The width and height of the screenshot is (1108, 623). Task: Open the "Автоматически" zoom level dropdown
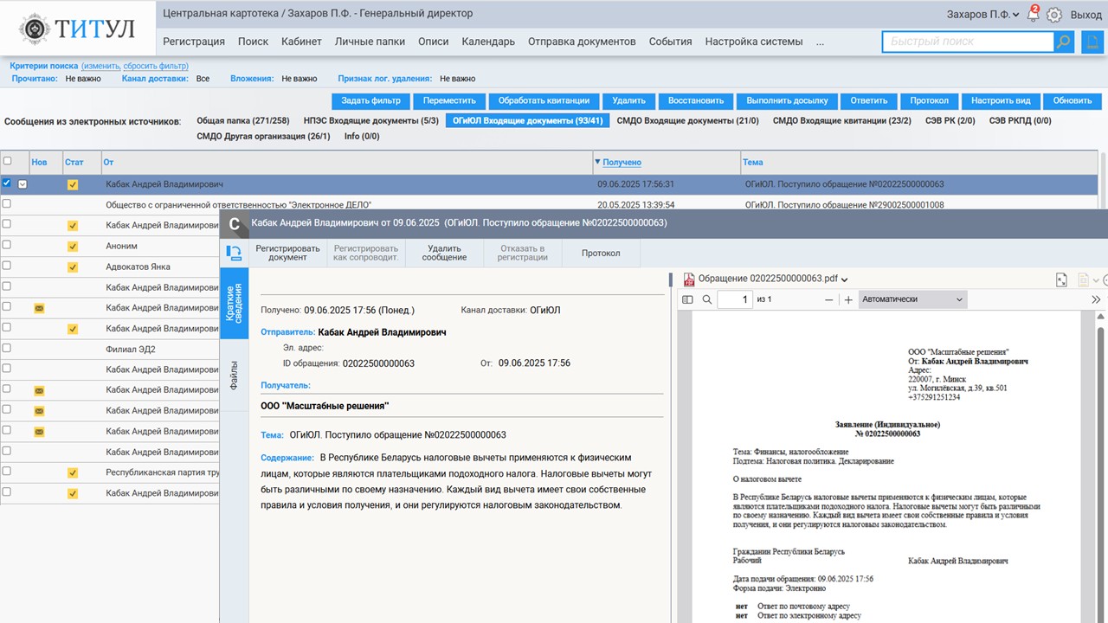click(x=912, y=299)
